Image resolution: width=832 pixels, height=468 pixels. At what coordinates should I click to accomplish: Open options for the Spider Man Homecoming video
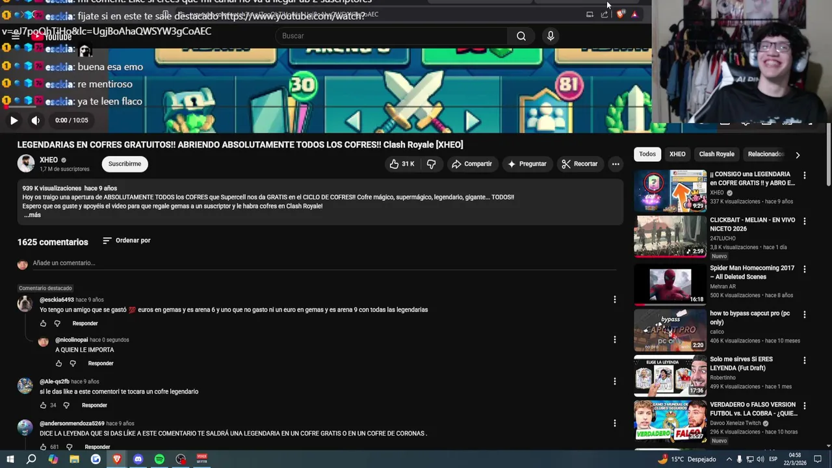[x=805, y=269]
